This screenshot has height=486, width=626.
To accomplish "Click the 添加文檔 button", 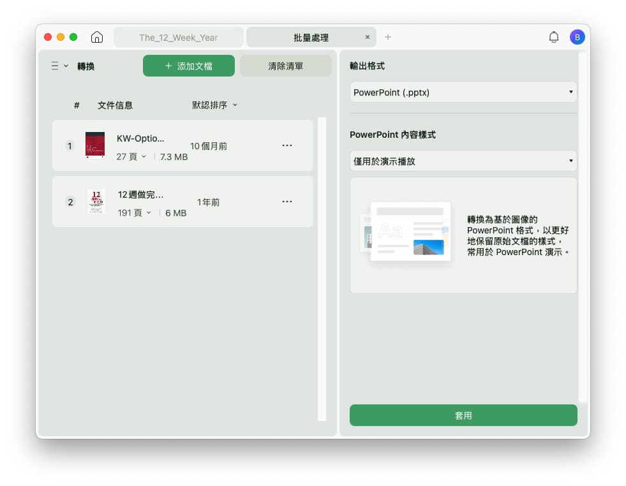I will point(189,66).
